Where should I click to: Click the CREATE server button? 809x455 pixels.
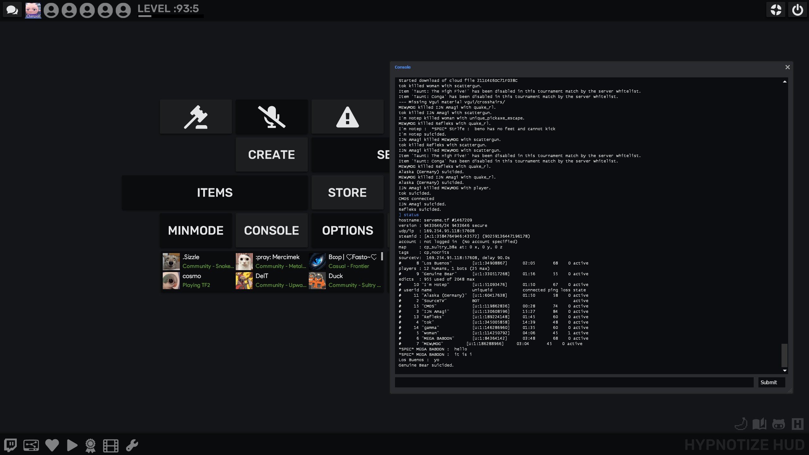(271, 155)
